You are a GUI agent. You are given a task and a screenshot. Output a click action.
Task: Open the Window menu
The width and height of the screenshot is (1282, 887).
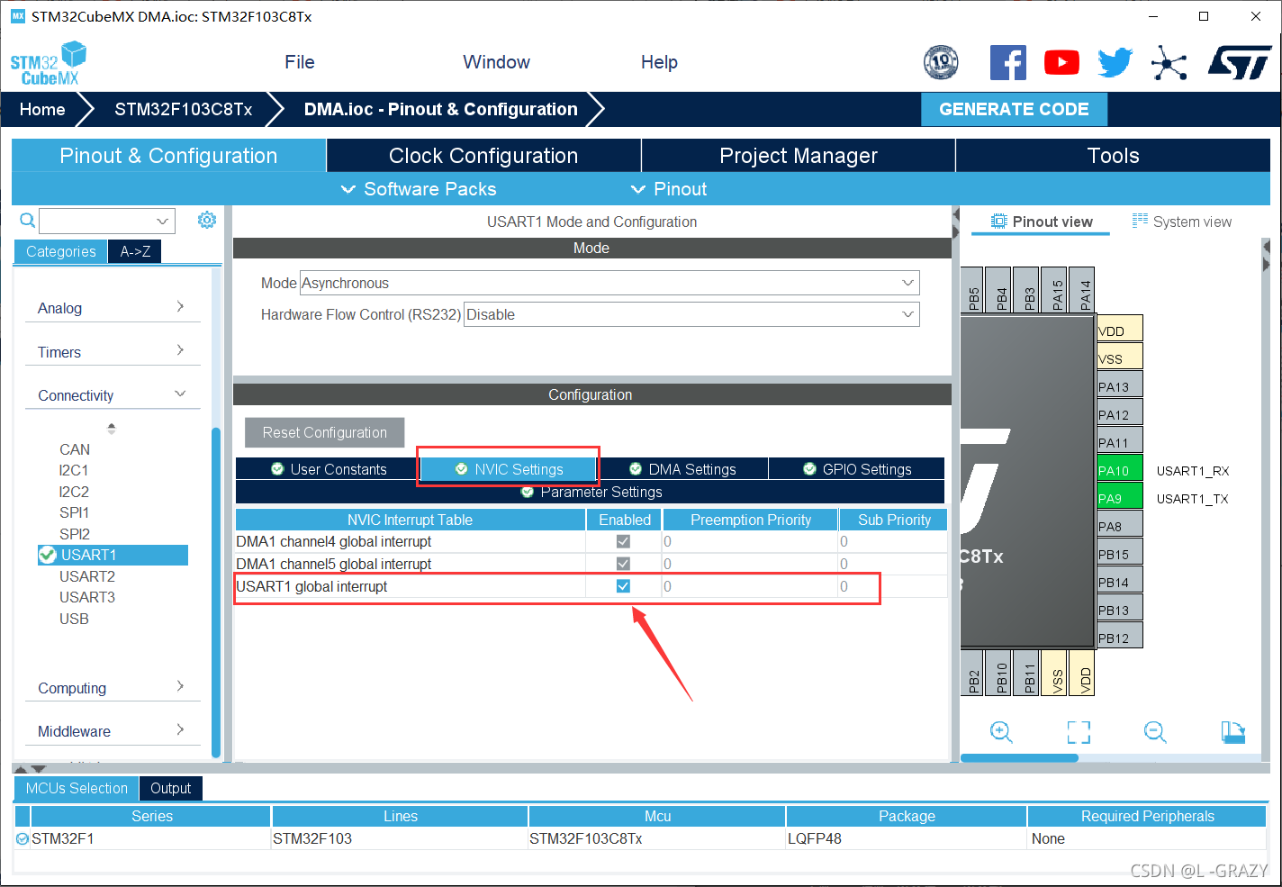(496, 62)
